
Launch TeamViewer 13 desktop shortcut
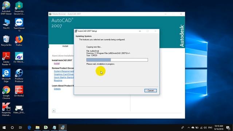point(19,25)
